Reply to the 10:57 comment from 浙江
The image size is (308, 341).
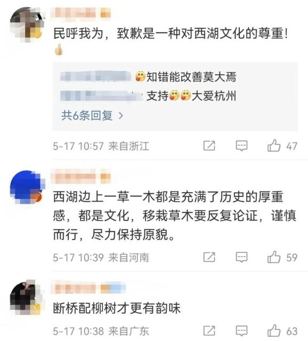coord(241,146)
